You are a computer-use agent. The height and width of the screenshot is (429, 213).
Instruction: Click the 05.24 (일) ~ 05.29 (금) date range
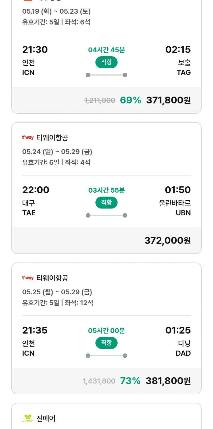(x=57, y=152)
